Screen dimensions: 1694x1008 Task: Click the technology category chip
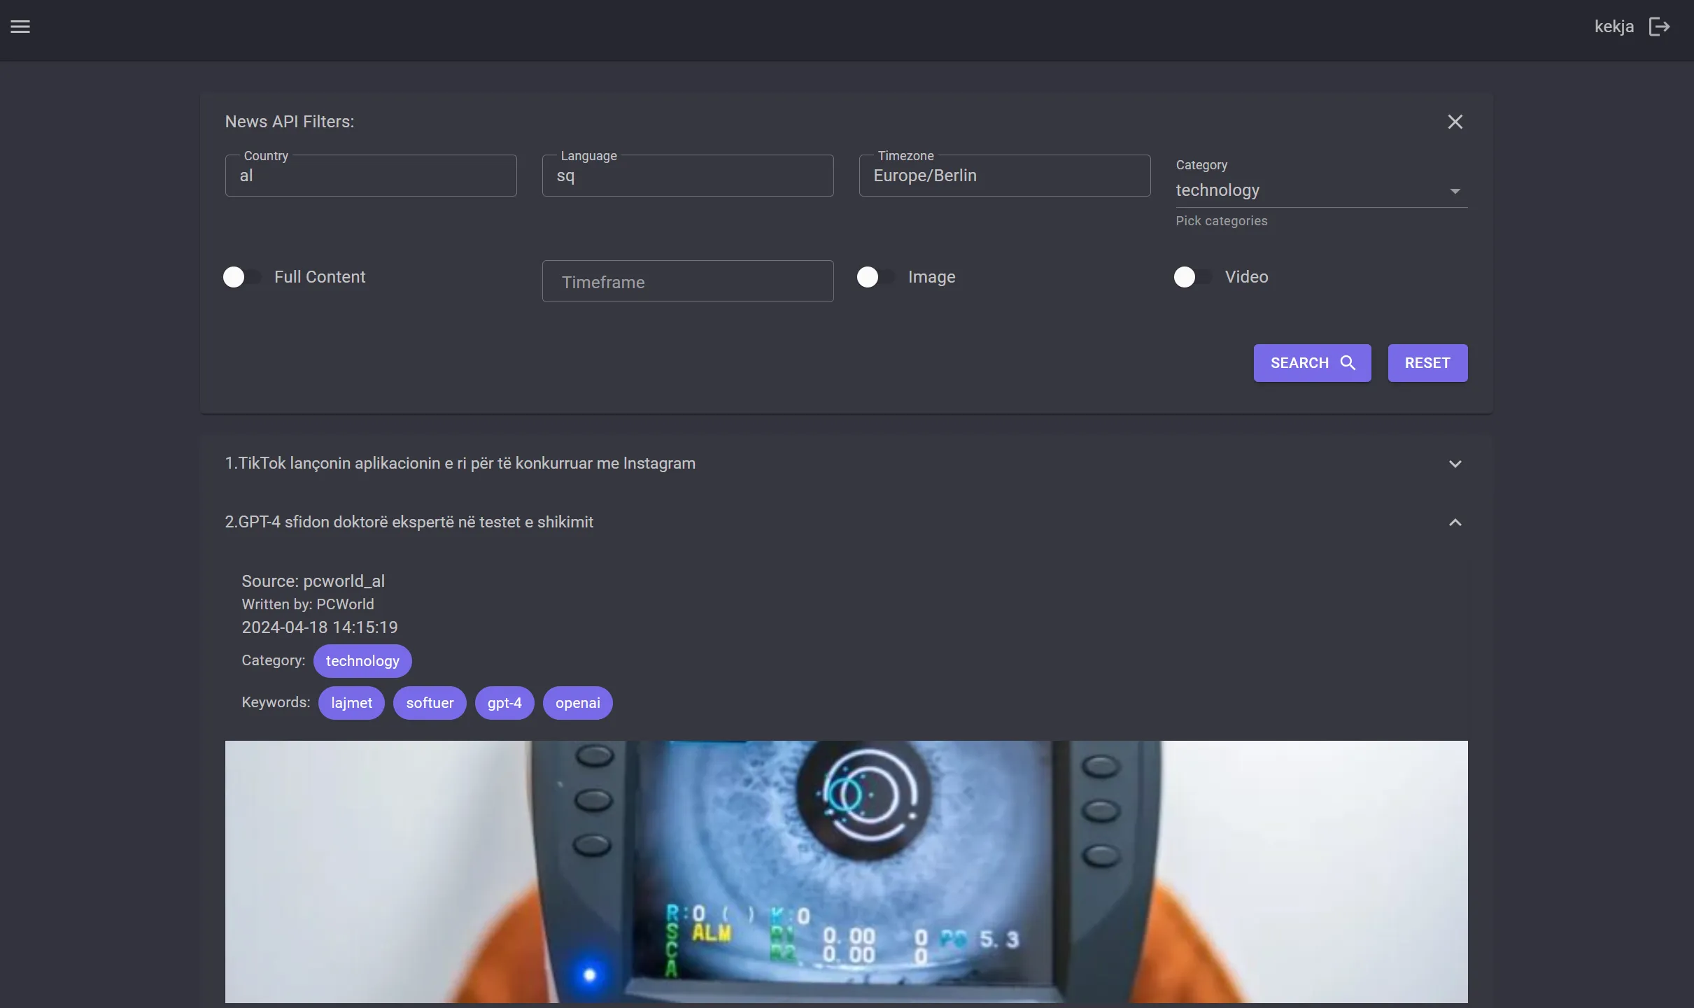coord(362,660)
